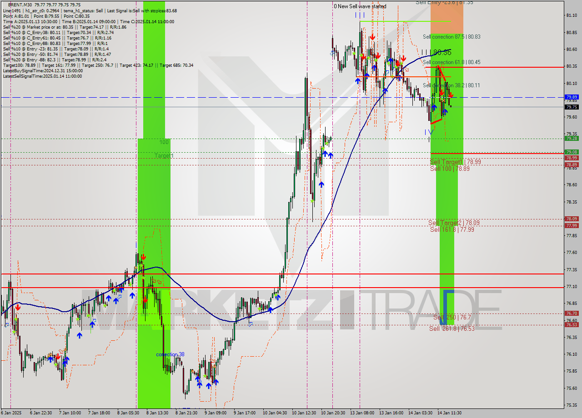Viewport: 582px width, 418px height.
Task: Select '14 Jan 11:30' on the time axis
Action: pos(450,413)
